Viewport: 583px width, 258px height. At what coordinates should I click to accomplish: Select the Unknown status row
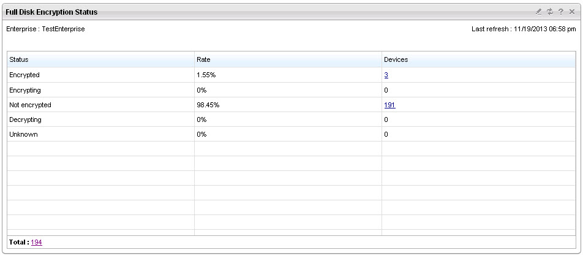tap(23, 134)
